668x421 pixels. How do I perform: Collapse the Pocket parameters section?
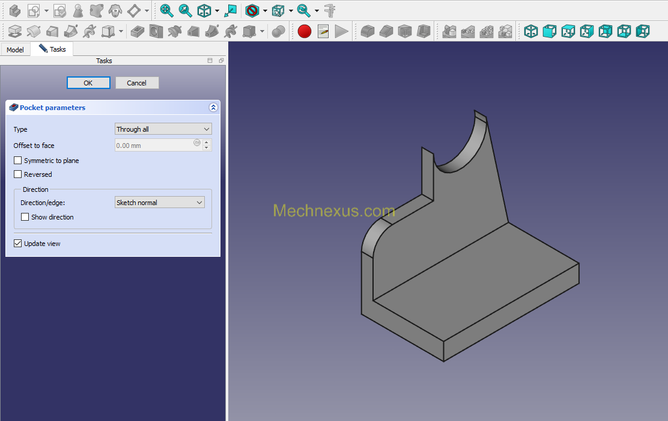coord(213,108)
